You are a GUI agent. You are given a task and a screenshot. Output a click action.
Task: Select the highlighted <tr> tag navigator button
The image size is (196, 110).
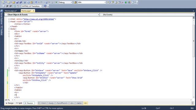pos(86,103)
